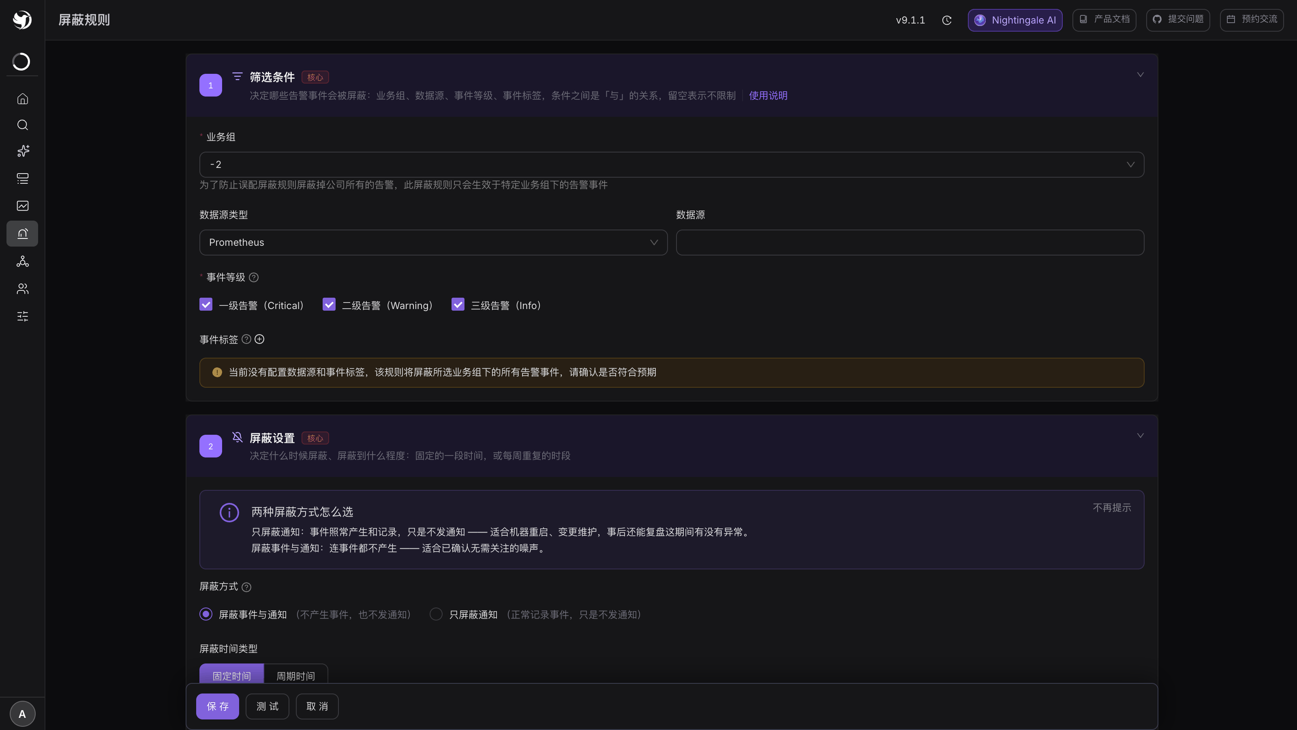Switch to 固定时间 tab

(x=231, y=674)
